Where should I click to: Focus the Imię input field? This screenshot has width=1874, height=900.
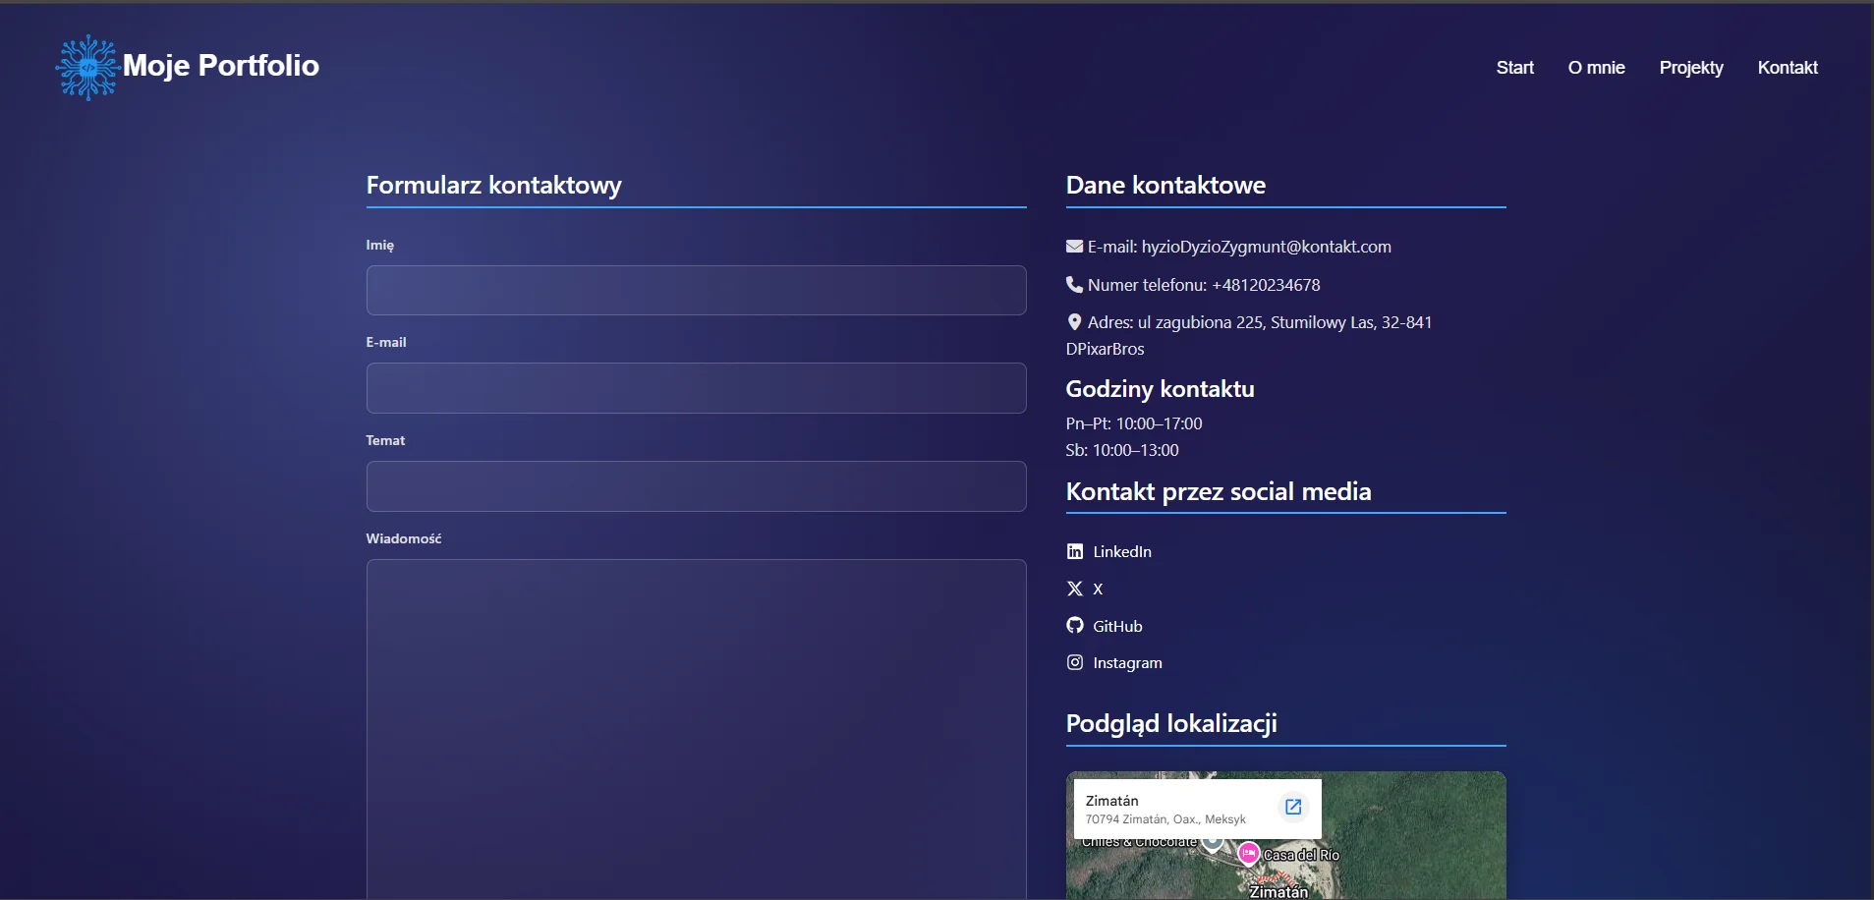pyautogui.click(x=696, y=290)
